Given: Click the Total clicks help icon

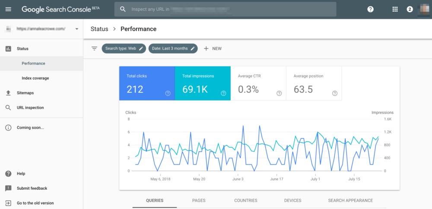Looking at the screenshot, I should click(168, 93).
